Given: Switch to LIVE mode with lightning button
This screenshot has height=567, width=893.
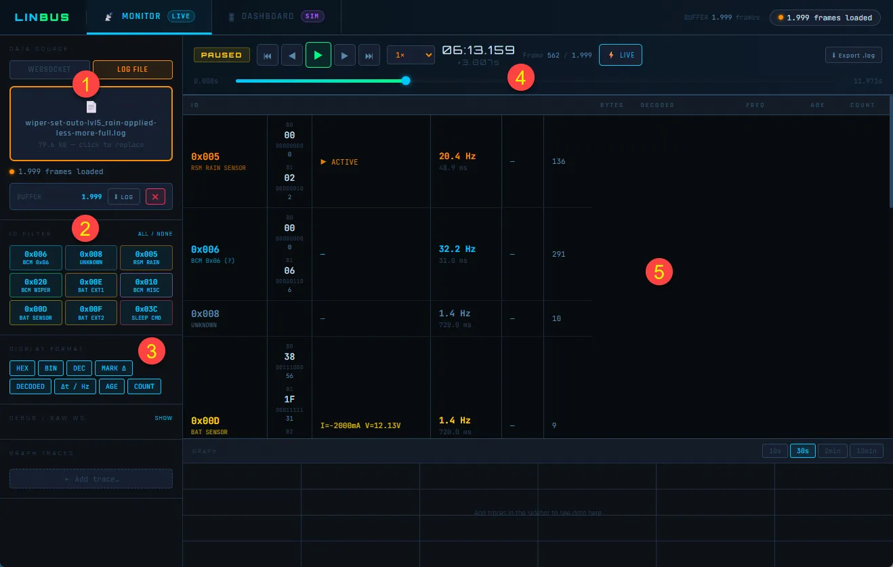Looking at the screenshot, I should click(620, 55).
